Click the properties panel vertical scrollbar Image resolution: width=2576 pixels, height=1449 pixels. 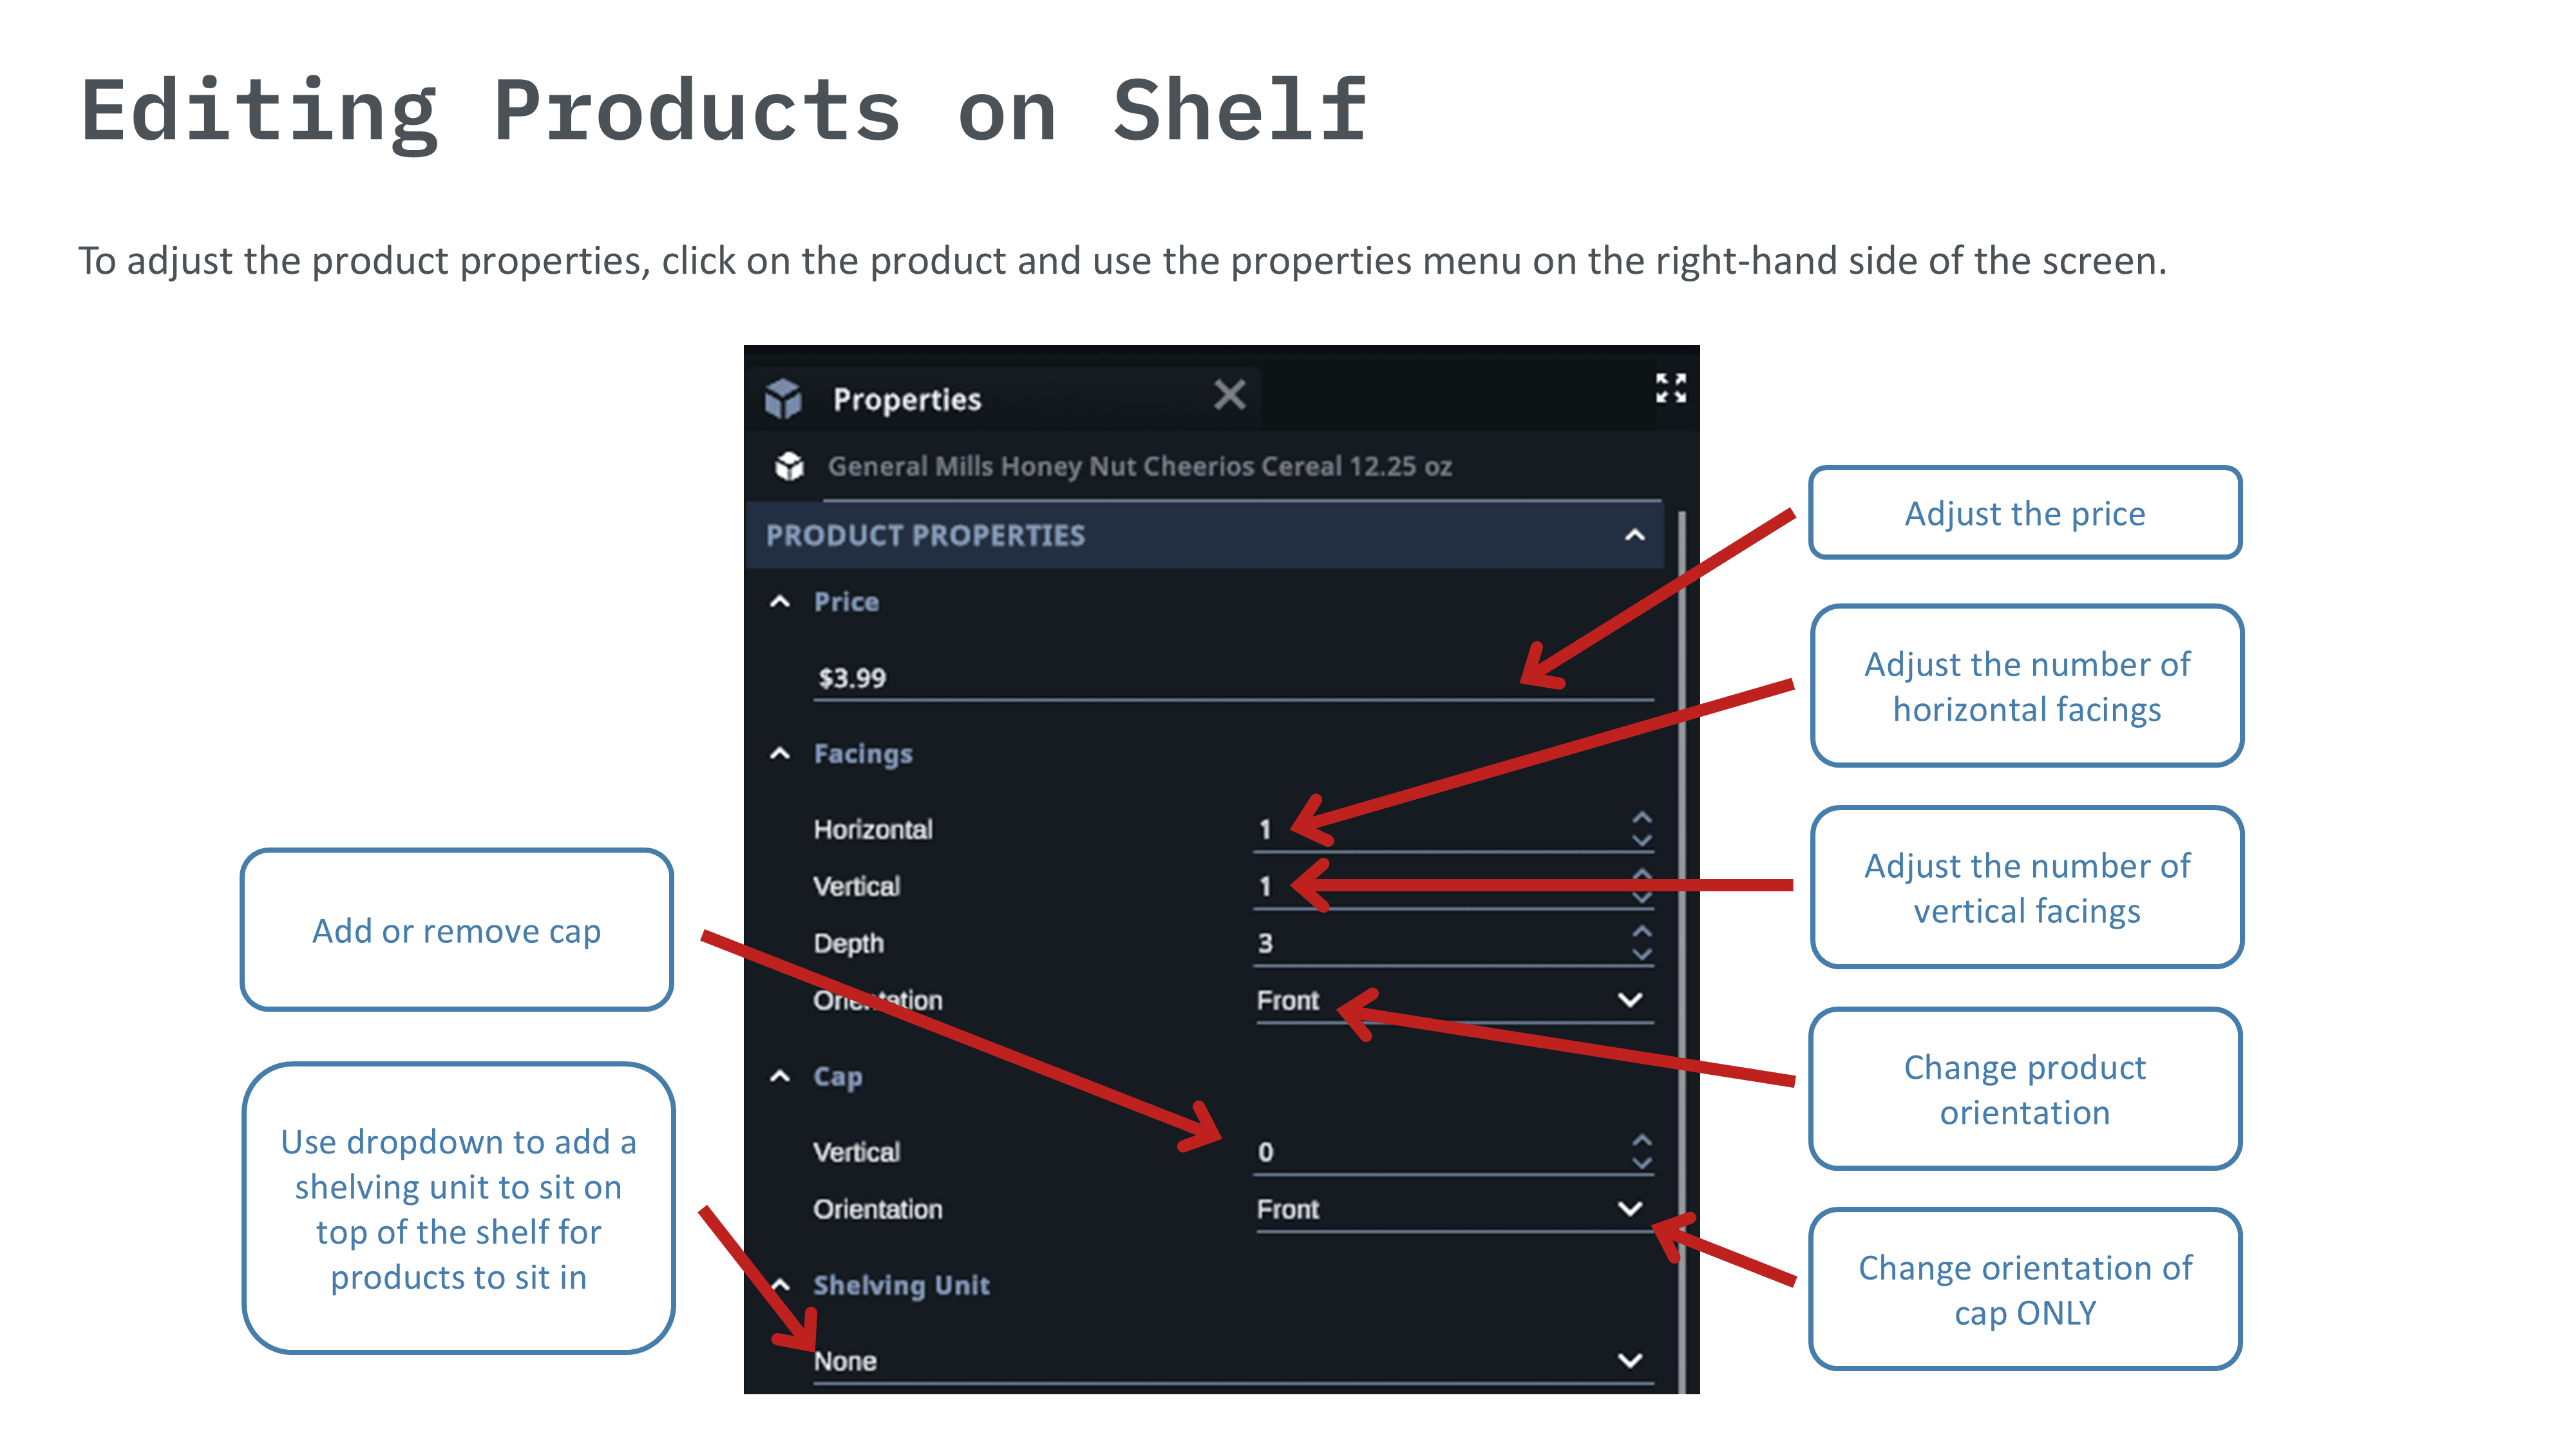coord(1682,900)
